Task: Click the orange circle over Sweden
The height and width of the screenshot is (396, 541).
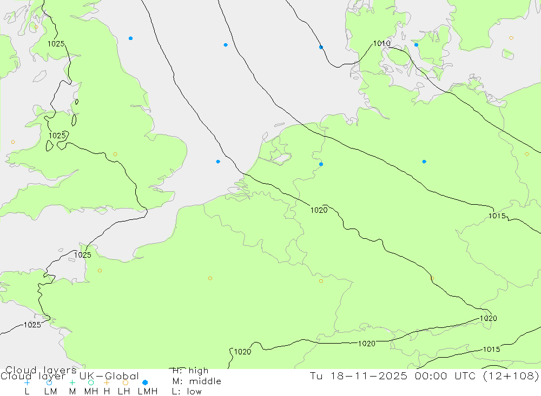Action: pos(511,38)
